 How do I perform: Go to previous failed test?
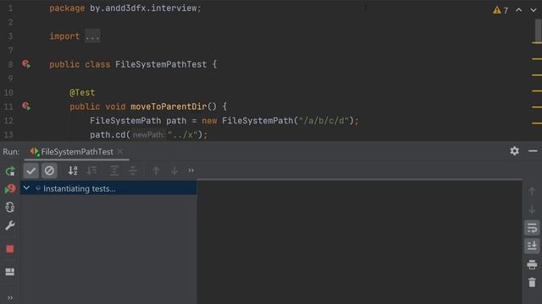click(156, 171)
